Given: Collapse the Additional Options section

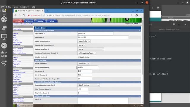Looking at the screenshot, I should click(140, 96).
